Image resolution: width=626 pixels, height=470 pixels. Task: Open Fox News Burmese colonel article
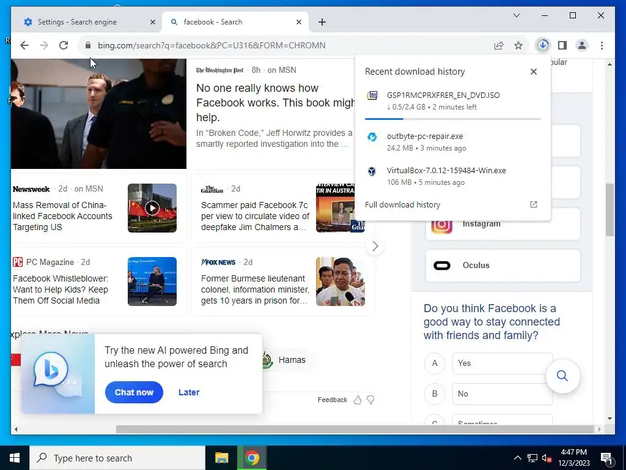[x=255, y=289]
